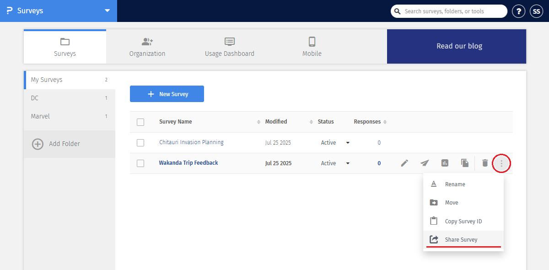The height and width of the screenshot is (270, 549).
Task: Click the Move folder icon in menu
Action: (434, 202)
